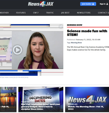Click the share icon on the video corner
Image resolution: width=109 pixels, height=113 pixels.
[61, 26]
